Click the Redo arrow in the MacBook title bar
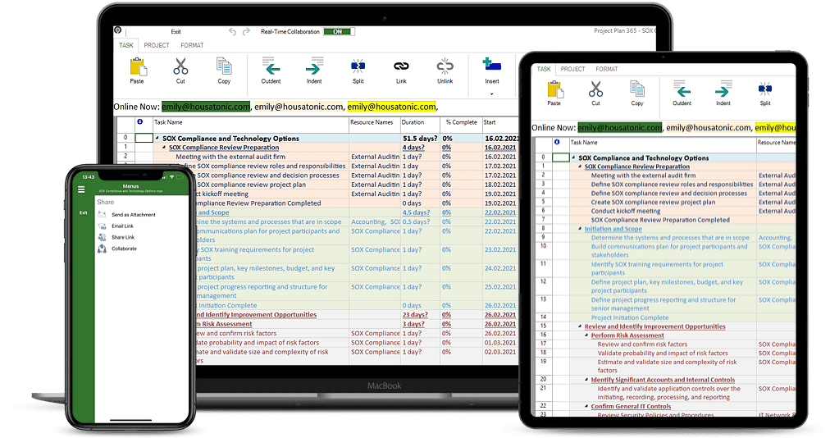The image size is (830, 438). point(246,32)
